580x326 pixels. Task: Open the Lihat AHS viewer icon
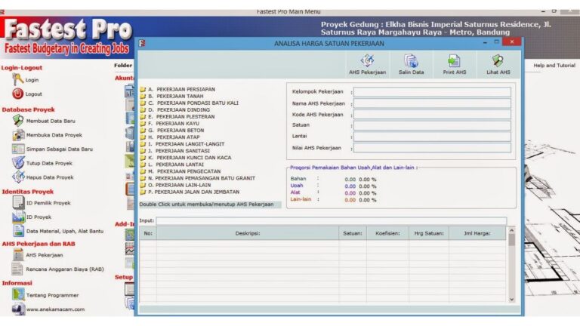tap(498, 63)
